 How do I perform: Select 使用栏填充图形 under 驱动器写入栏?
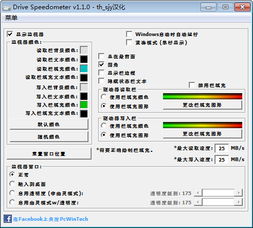tap(104, 135)
